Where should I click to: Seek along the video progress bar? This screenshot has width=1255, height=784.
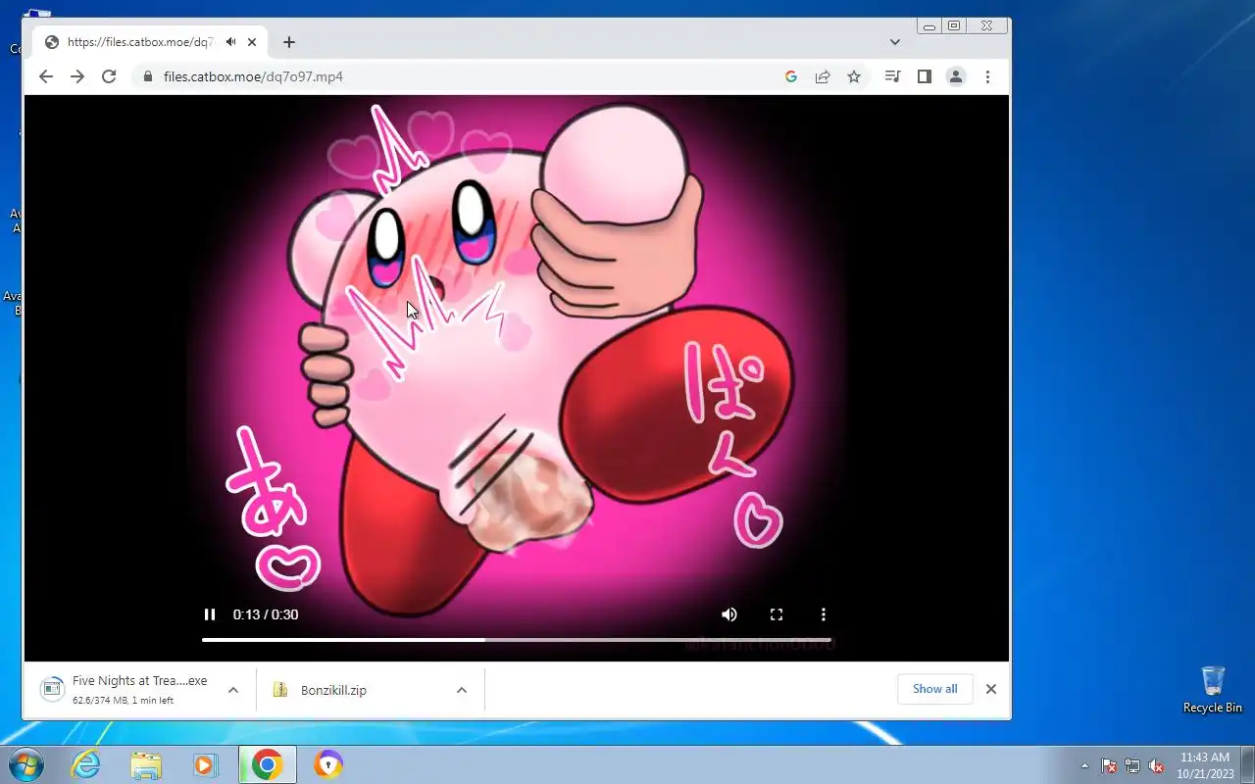coord(517,640)
